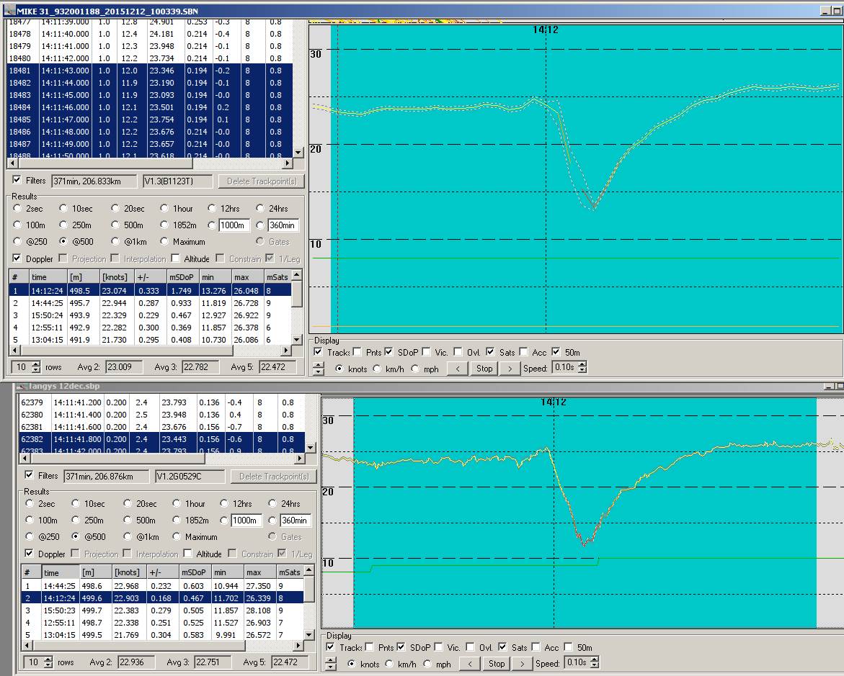Select the @250 radio in MIKE 31 Results

click(x=17, y=242)
